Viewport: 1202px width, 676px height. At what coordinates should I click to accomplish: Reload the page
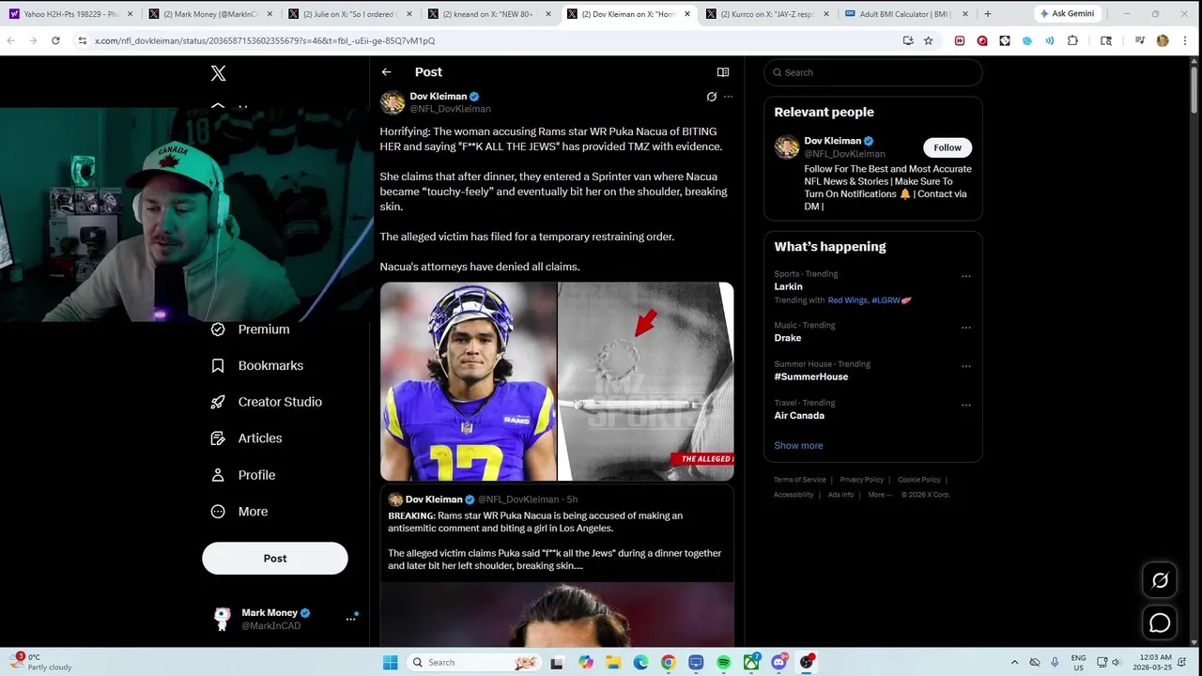[x=55, y=40]
